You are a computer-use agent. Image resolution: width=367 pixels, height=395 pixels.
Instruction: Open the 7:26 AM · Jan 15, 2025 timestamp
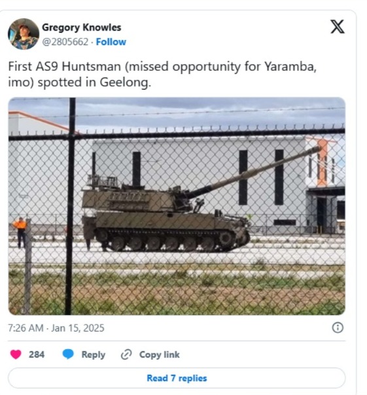click(56, 328)
